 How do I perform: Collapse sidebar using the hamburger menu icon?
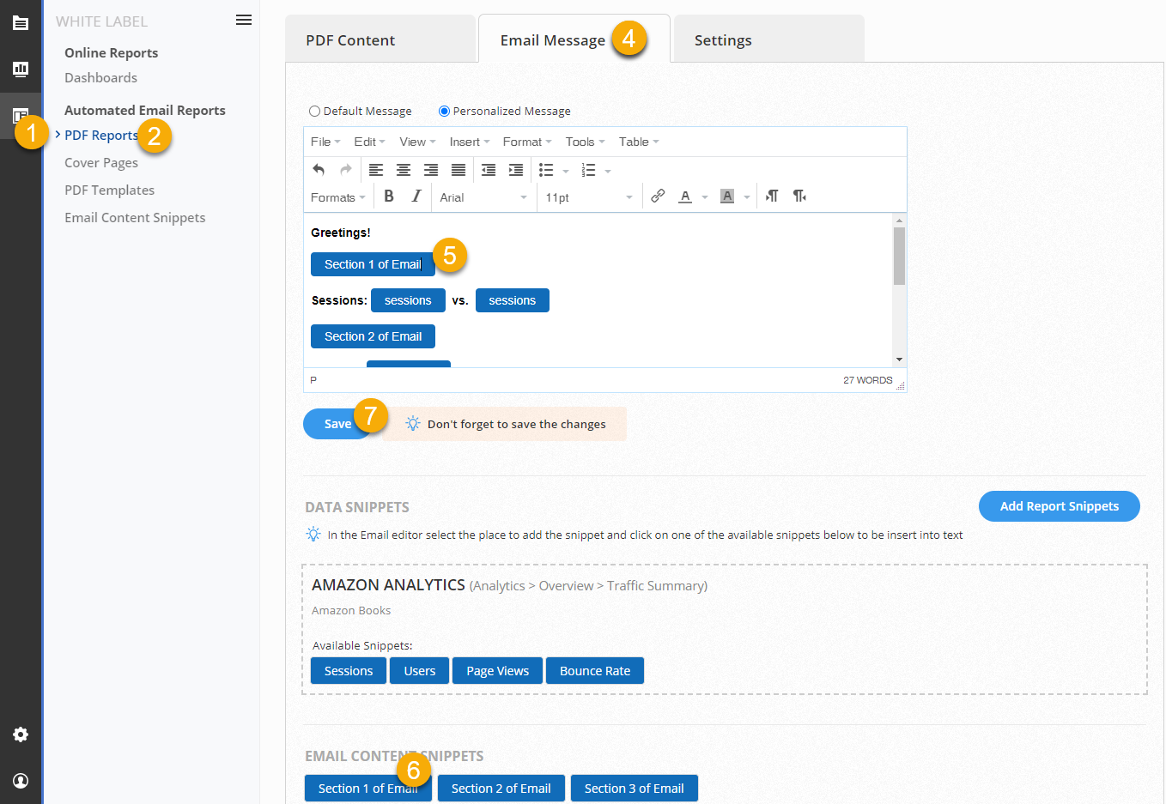tap(244, 20)
